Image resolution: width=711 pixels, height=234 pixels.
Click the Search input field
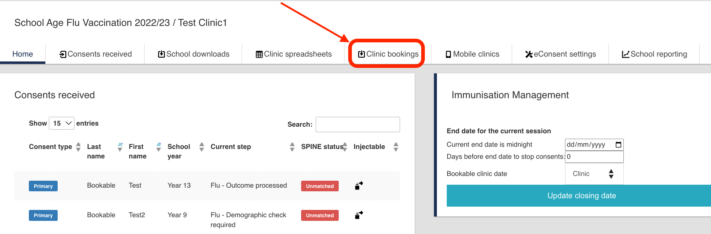tap(358, 124)
